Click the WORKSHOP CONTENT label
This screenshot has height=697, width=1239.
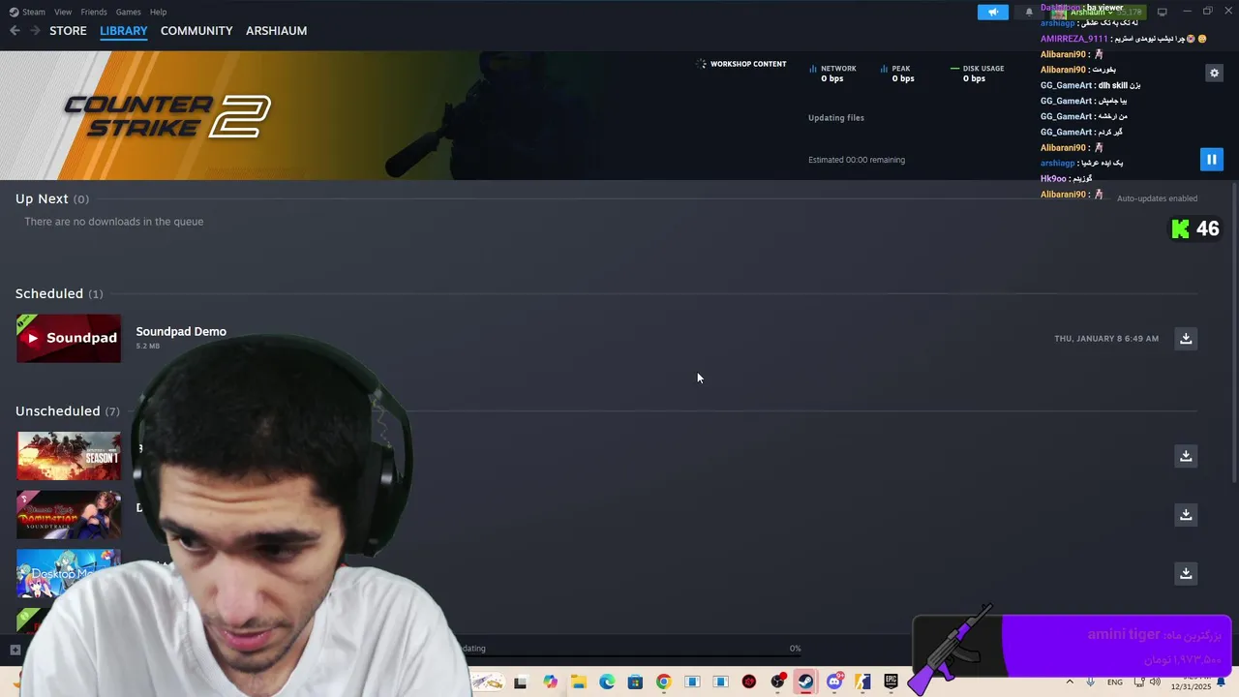pyautogui.click(x=748, y=64)
